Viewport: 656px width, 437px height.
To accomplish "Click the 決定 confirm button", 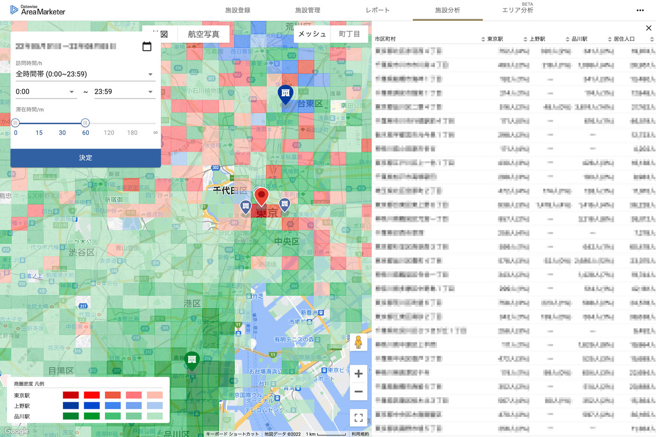I will [x=85, y=158].
